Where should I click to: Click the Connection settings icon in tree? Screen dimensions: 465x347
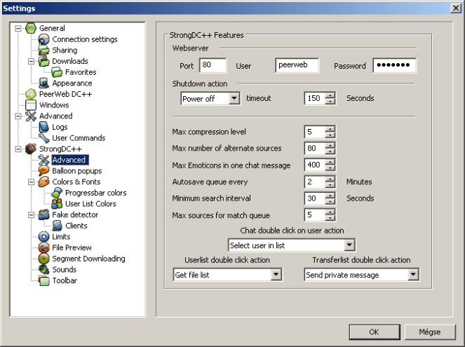tap(44, 39)
